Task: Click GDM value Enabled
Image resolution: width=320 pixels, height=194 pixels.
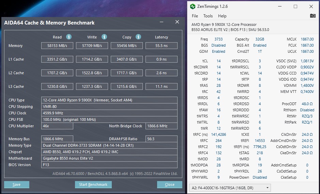Action: [x=218, y=51]
